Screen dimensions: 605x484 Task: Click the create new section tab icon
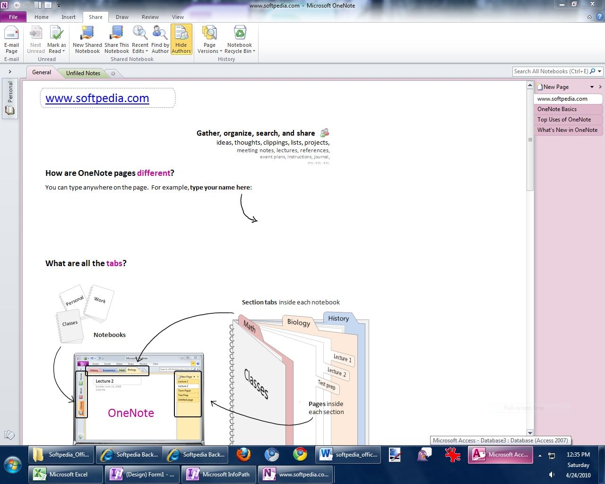click(113, 73)
